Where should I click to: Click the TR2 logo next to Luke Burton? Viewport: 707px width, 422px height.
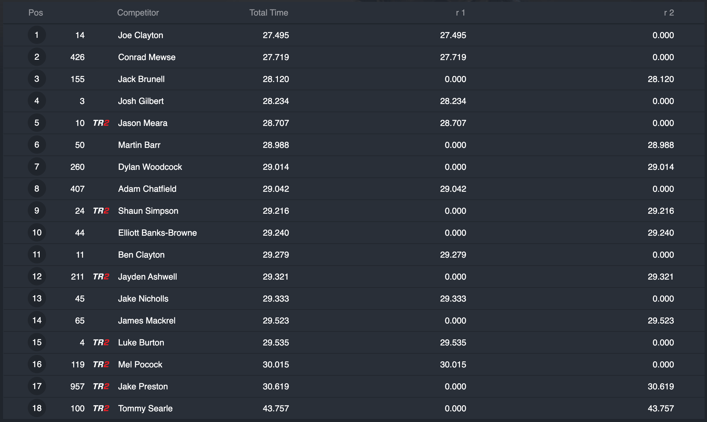[101, 342]
